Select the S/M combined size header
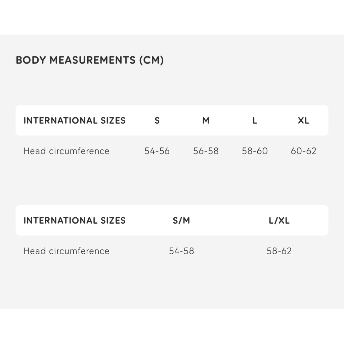The image size is (344, 344). (181, 220)
